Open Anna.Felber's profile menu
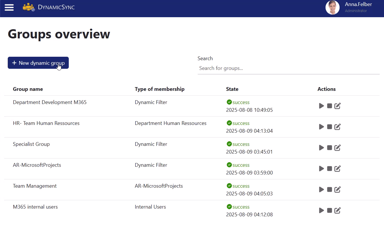 click(x=358, y=4)
